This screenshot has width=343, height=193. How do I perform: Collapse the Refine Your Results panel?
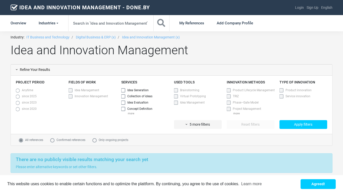33,70
